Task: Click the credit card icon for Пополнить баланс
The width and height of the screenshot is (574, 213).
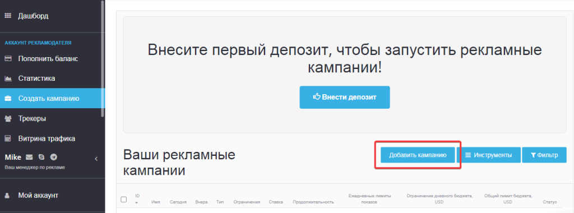Action: pos(8,58)
